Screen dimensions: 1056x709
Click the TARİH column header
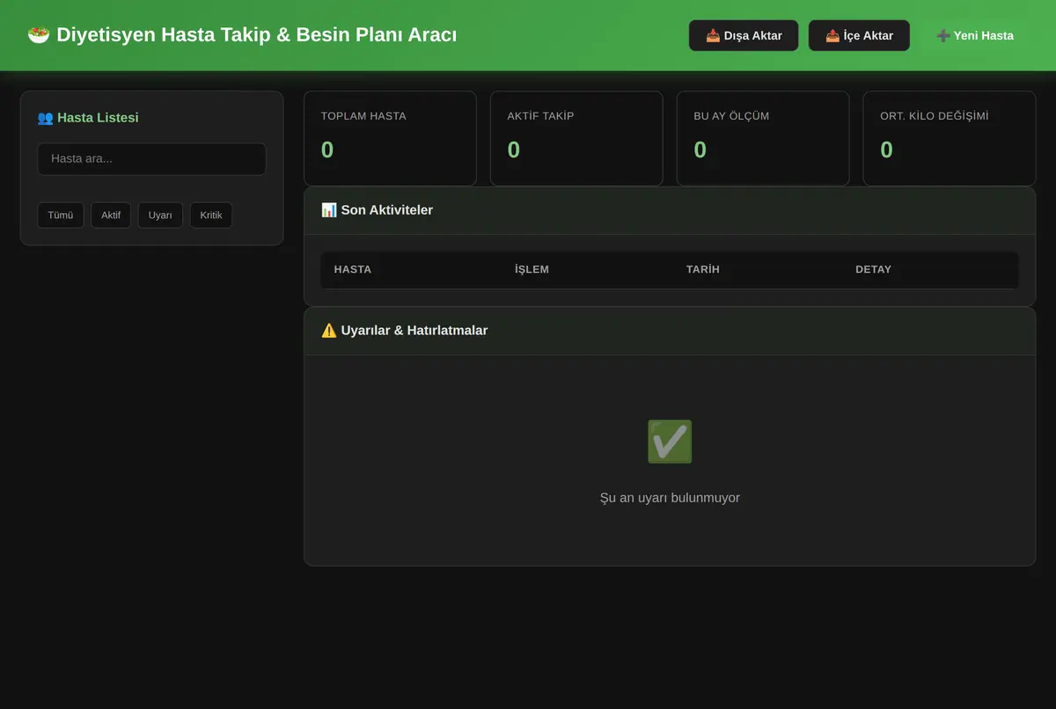pyautogui.click(x=703, y=269)
